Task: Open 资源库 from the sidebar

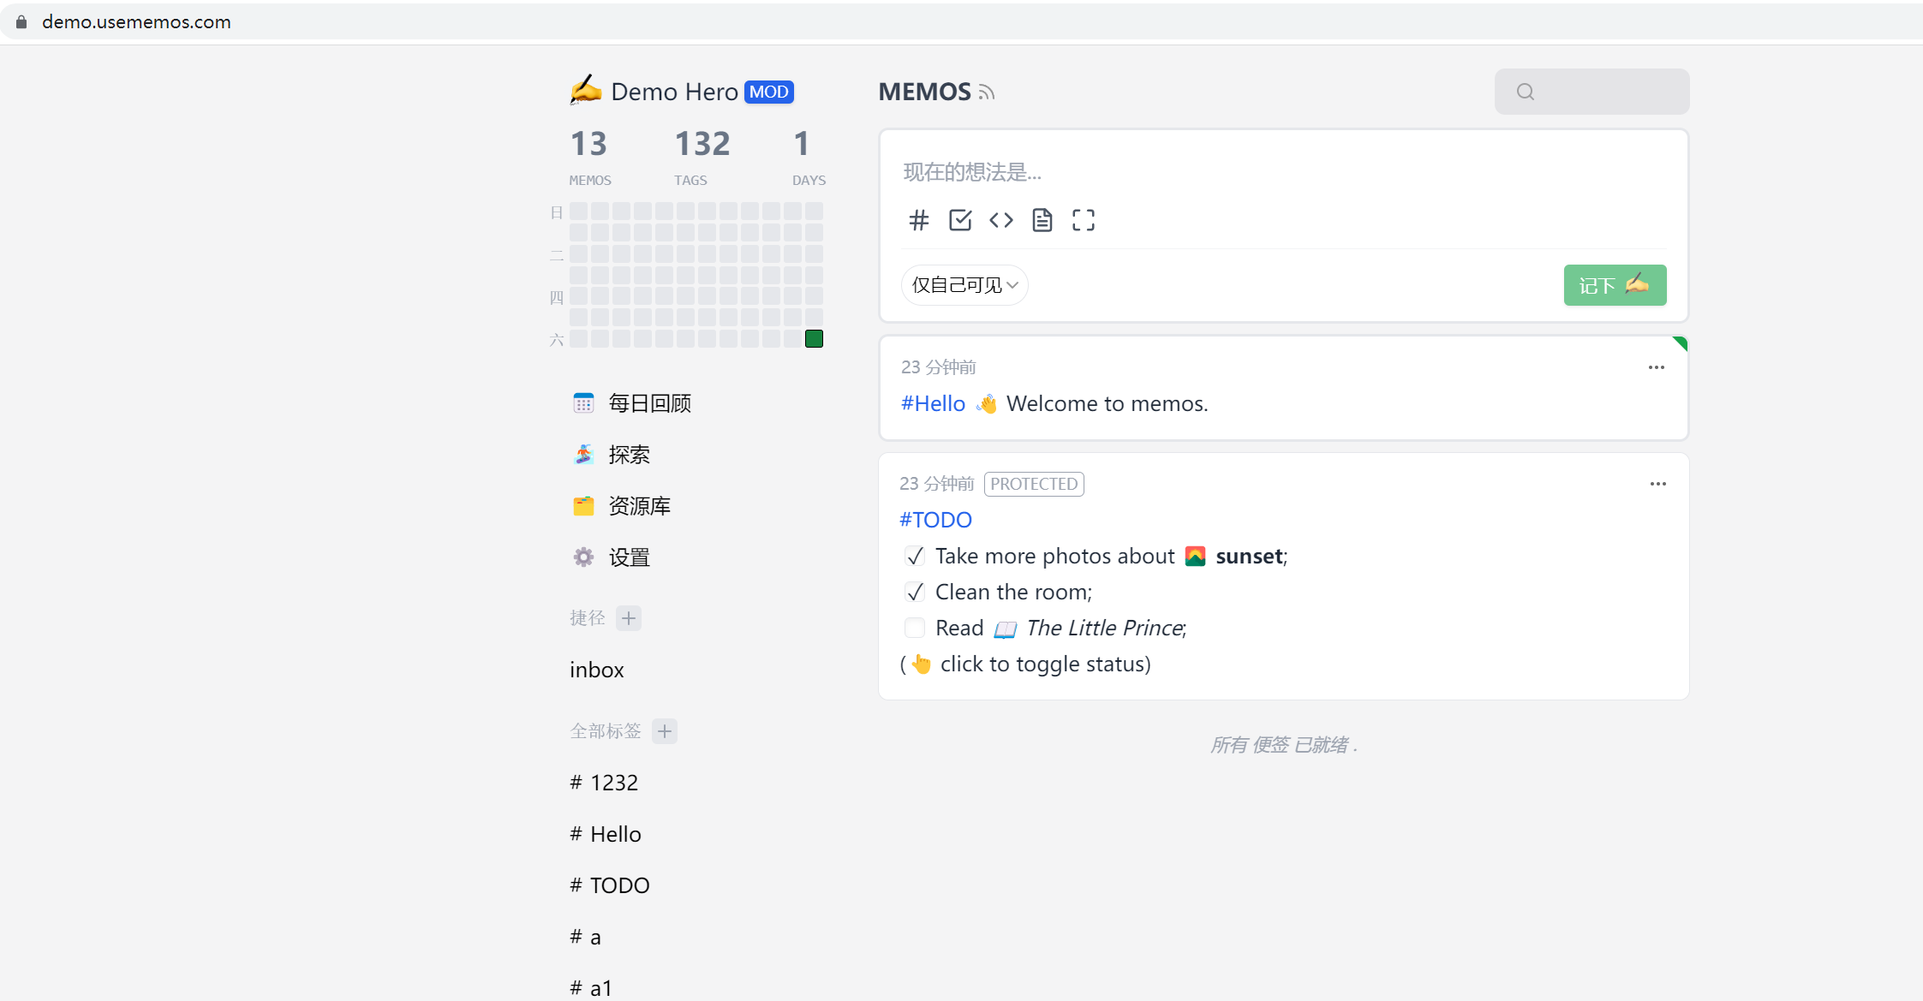Action: (638, 505)
